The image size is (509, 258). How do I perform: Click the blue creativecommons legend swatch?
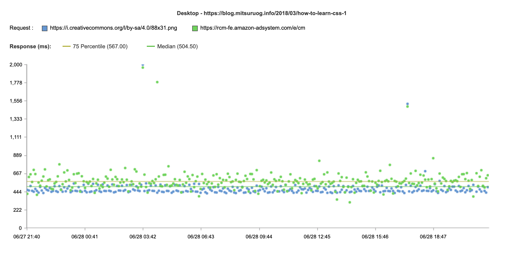[x=45, y=28]
